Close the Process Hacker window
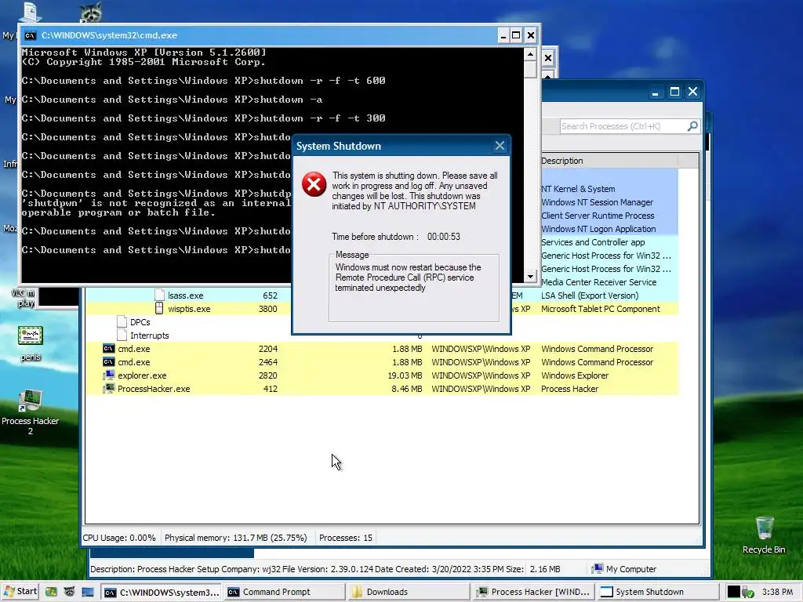The width and height of the screenshot is (803, 602). point(693,92)
